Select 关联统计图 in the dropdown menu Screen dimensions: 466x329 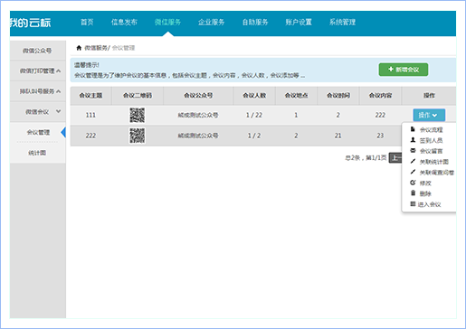tap(433, 162)
